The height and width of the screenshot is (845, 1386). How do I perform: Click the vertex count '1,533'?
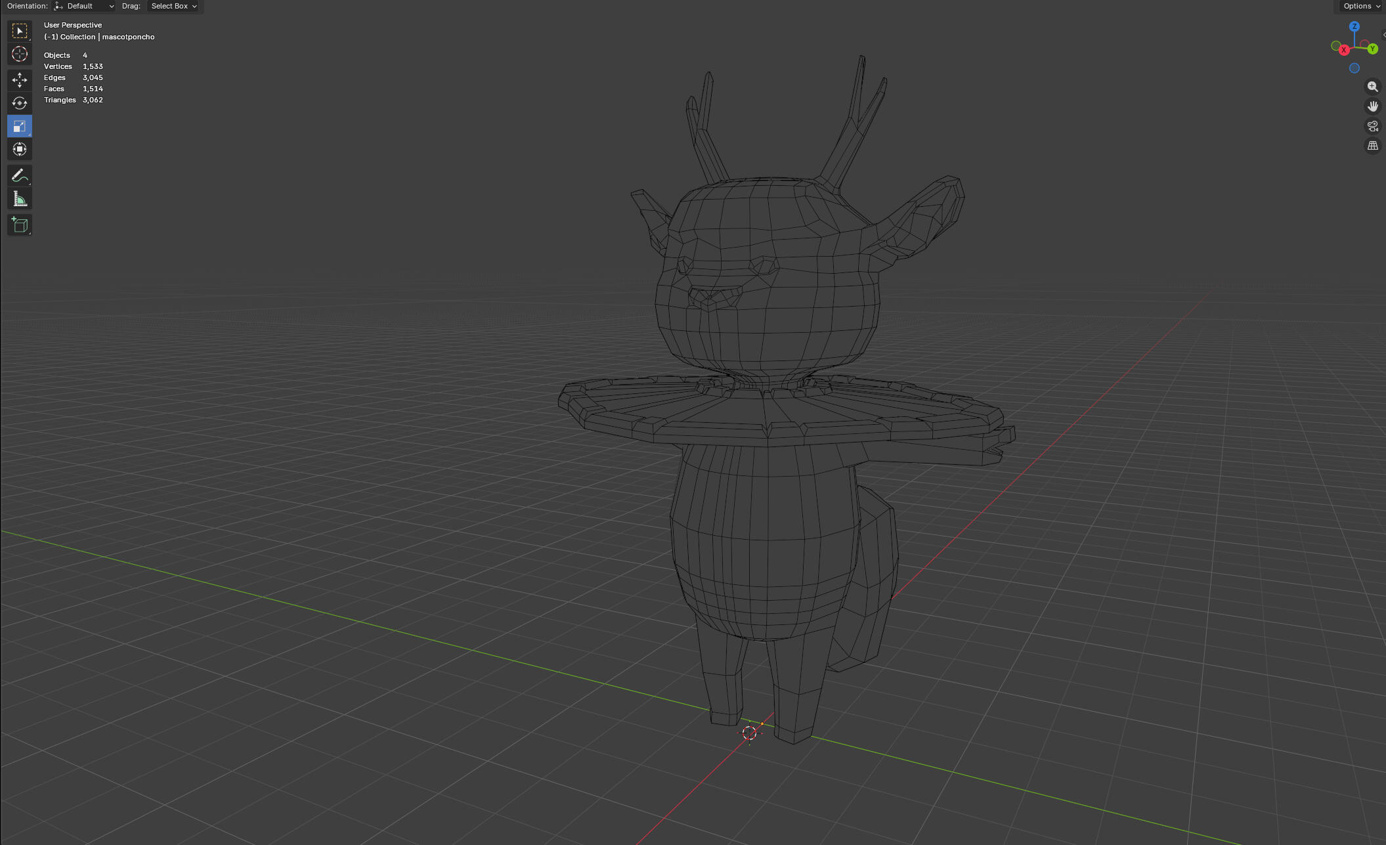pos(93,66)
